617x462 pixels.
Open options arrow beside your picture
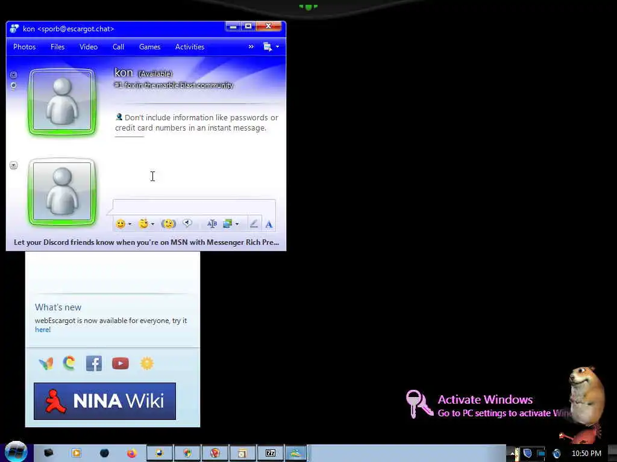pyautogui.click(x=13, y=165)
